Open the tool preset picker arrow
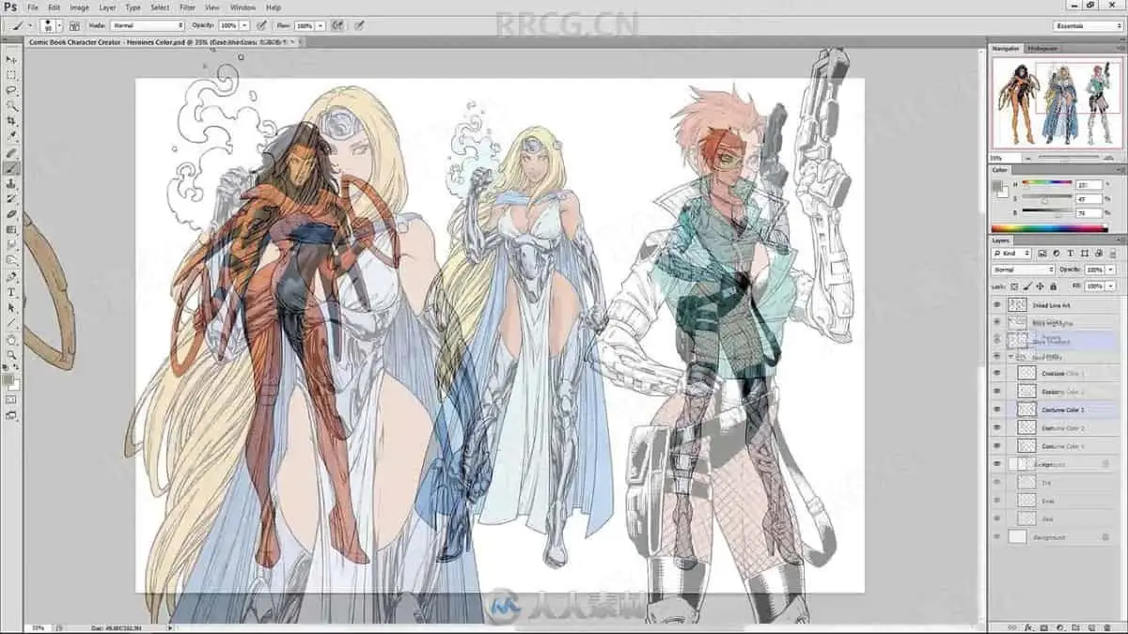This screenshot has width=1128, height=634. click(x=28, y=25)
